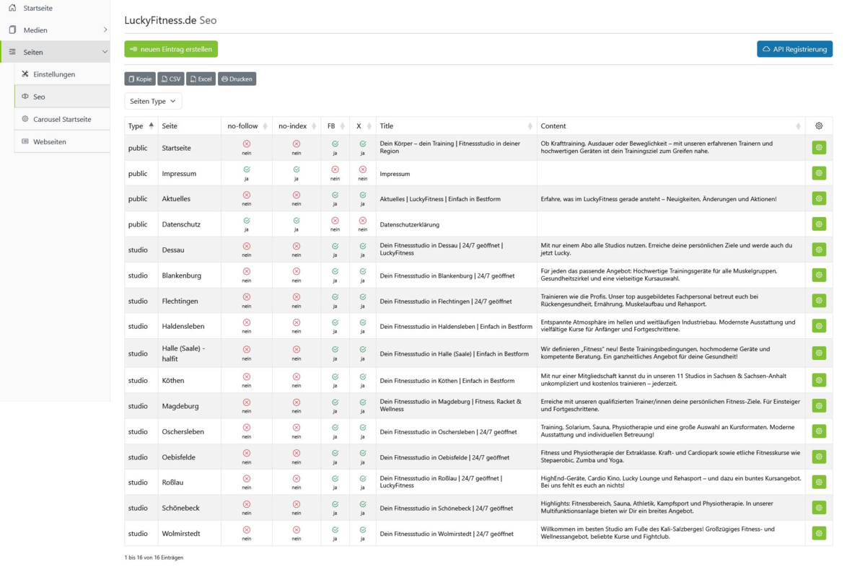
Task: Open Carousel Startseite submenu item
Action: coord(62,120)
